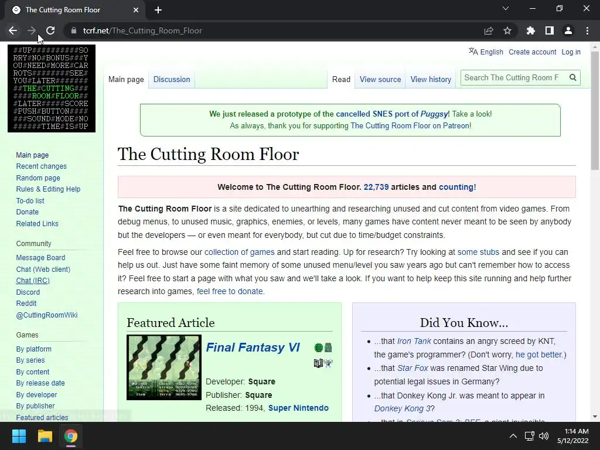Click the Final Fantasy VI screenshot thumbnail
Image resolution: width=600 pixels, height=450 pixels.
click(164, 367)
